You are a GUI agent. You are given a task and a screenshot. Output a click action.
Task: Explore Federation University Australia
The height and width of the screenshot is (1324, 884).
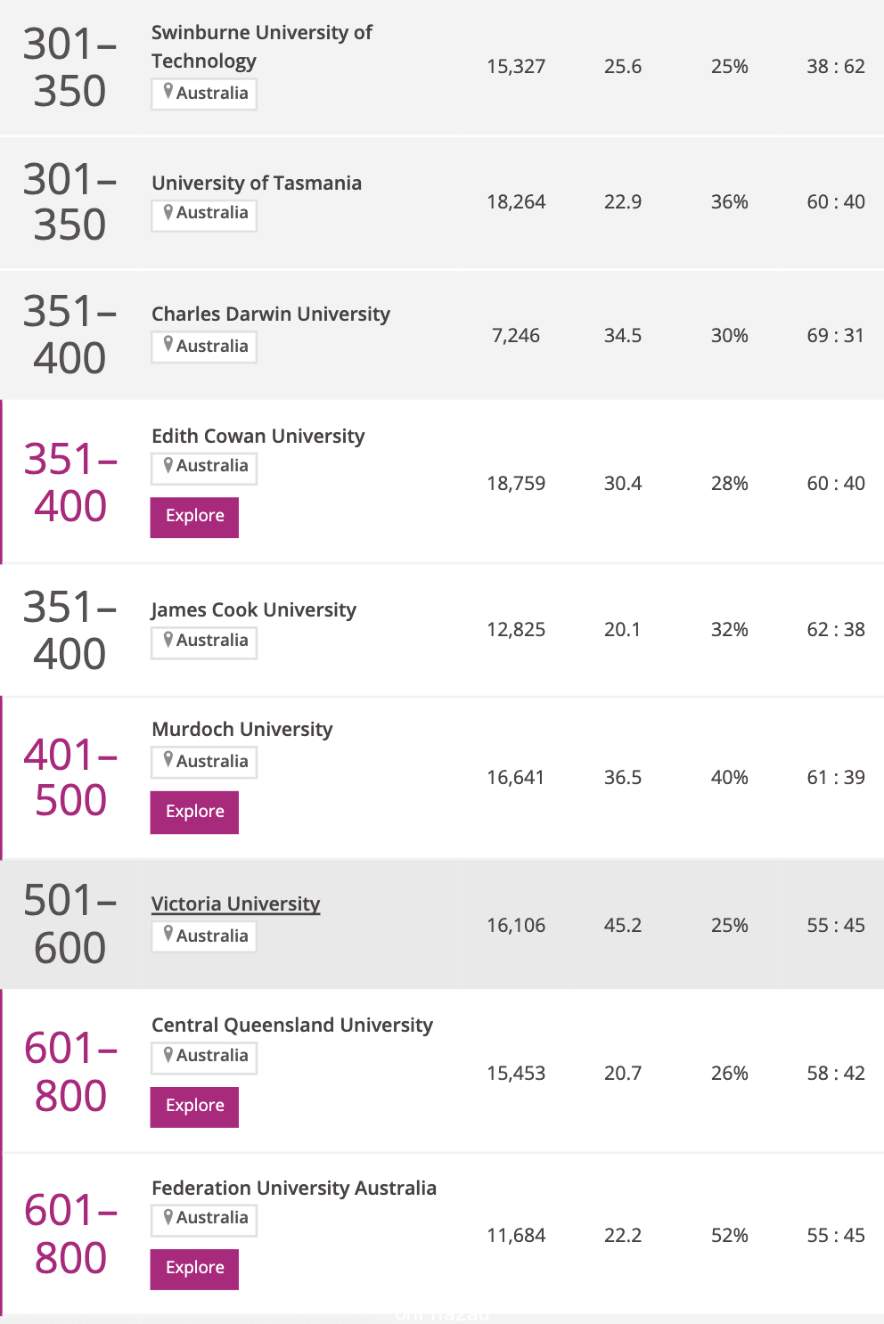(194, 1269)
